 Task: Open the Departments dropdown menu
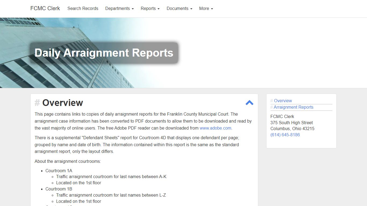click(119, 9)
